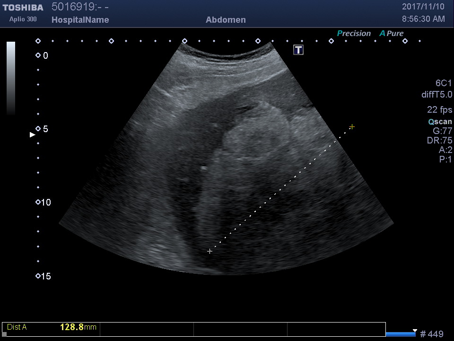454x341 pixels.
Task: Click the depth scale marker at 0
Action: click(x=38, y=55)
